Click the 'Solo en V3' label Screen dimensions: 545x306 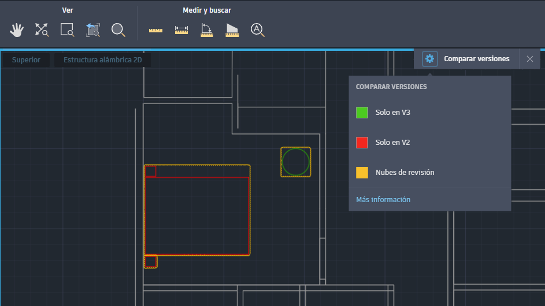click(x=393, y=113)
